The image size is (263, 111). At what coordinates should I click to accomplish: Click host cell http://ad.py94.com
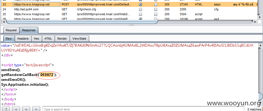(26, 9)
